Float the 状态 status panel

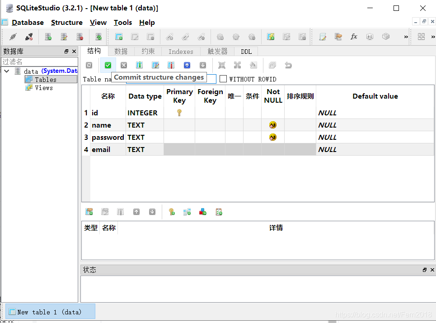(x=424, y=270)
